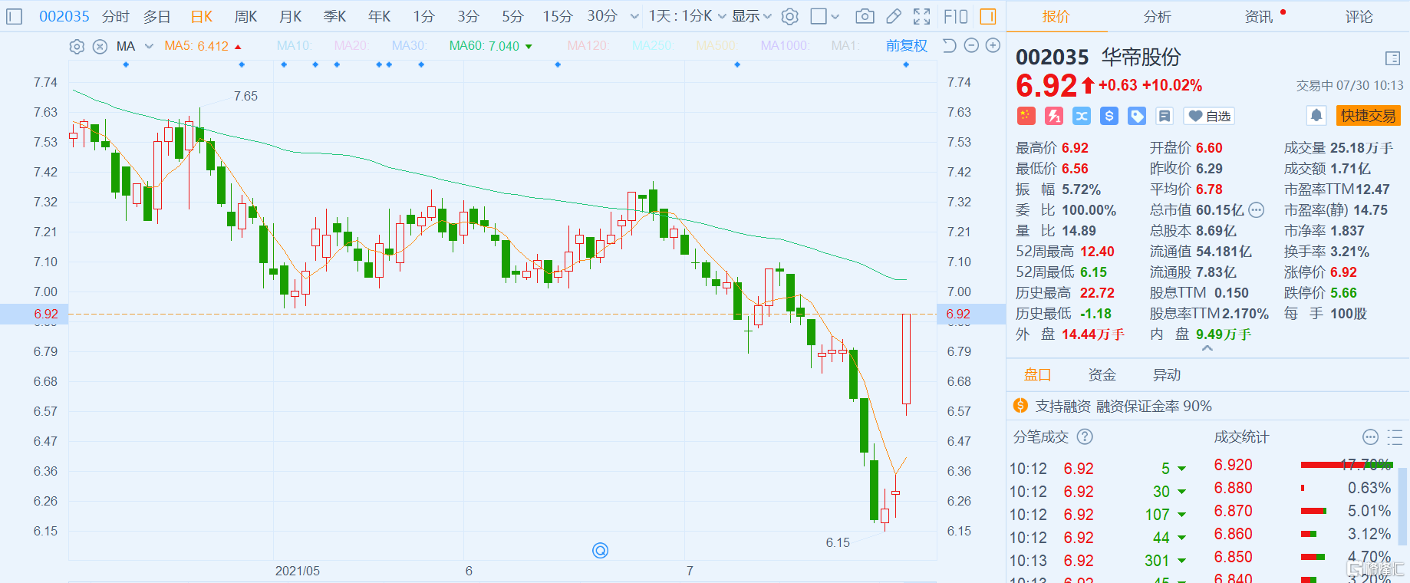This screenshot has width=1410, height=583.
Task: Click the 分笔成交 help question mark
Action: pos(1085,436)
